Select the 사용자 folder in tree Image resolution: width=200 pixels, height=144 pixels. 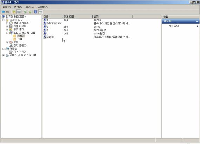pyautogui.click(x=21, y=36)
